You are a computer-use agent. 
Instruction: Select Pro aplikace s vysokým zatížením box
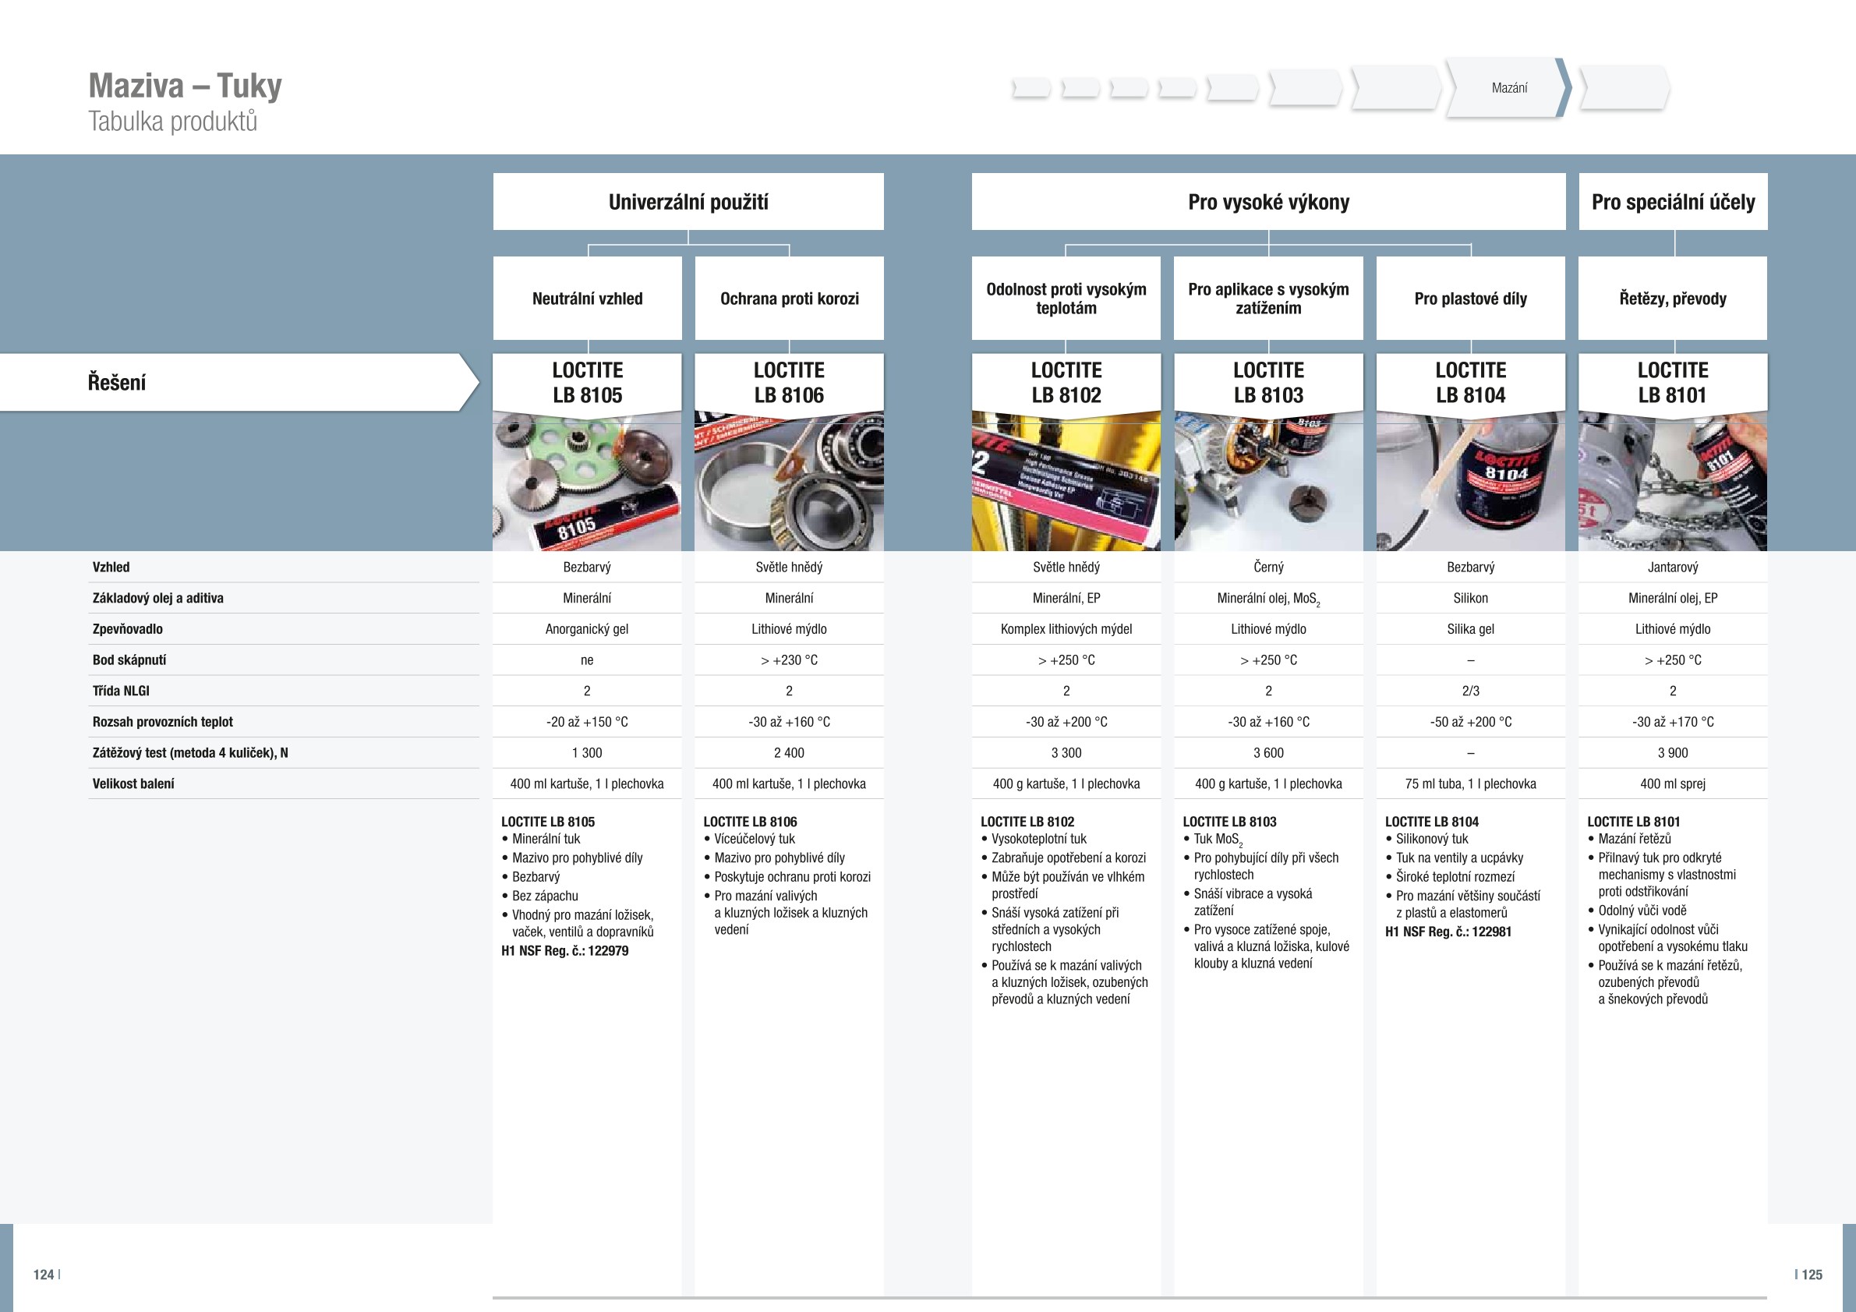pos(1268,299)
